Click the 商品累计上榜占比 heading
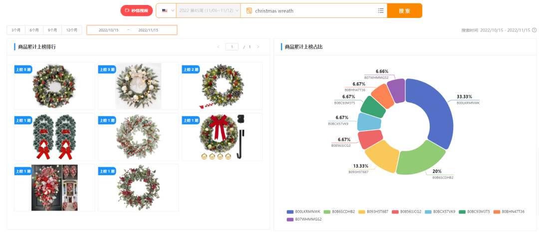The height and width of the screenshot is (234, 539). pos(304,47)
